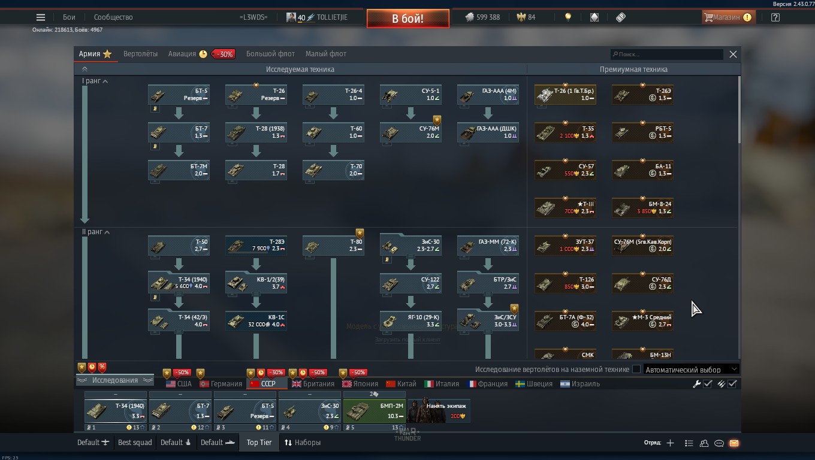Open the Бои menu
The height and width of the screenshot is (460, 815).
point(69,17)
